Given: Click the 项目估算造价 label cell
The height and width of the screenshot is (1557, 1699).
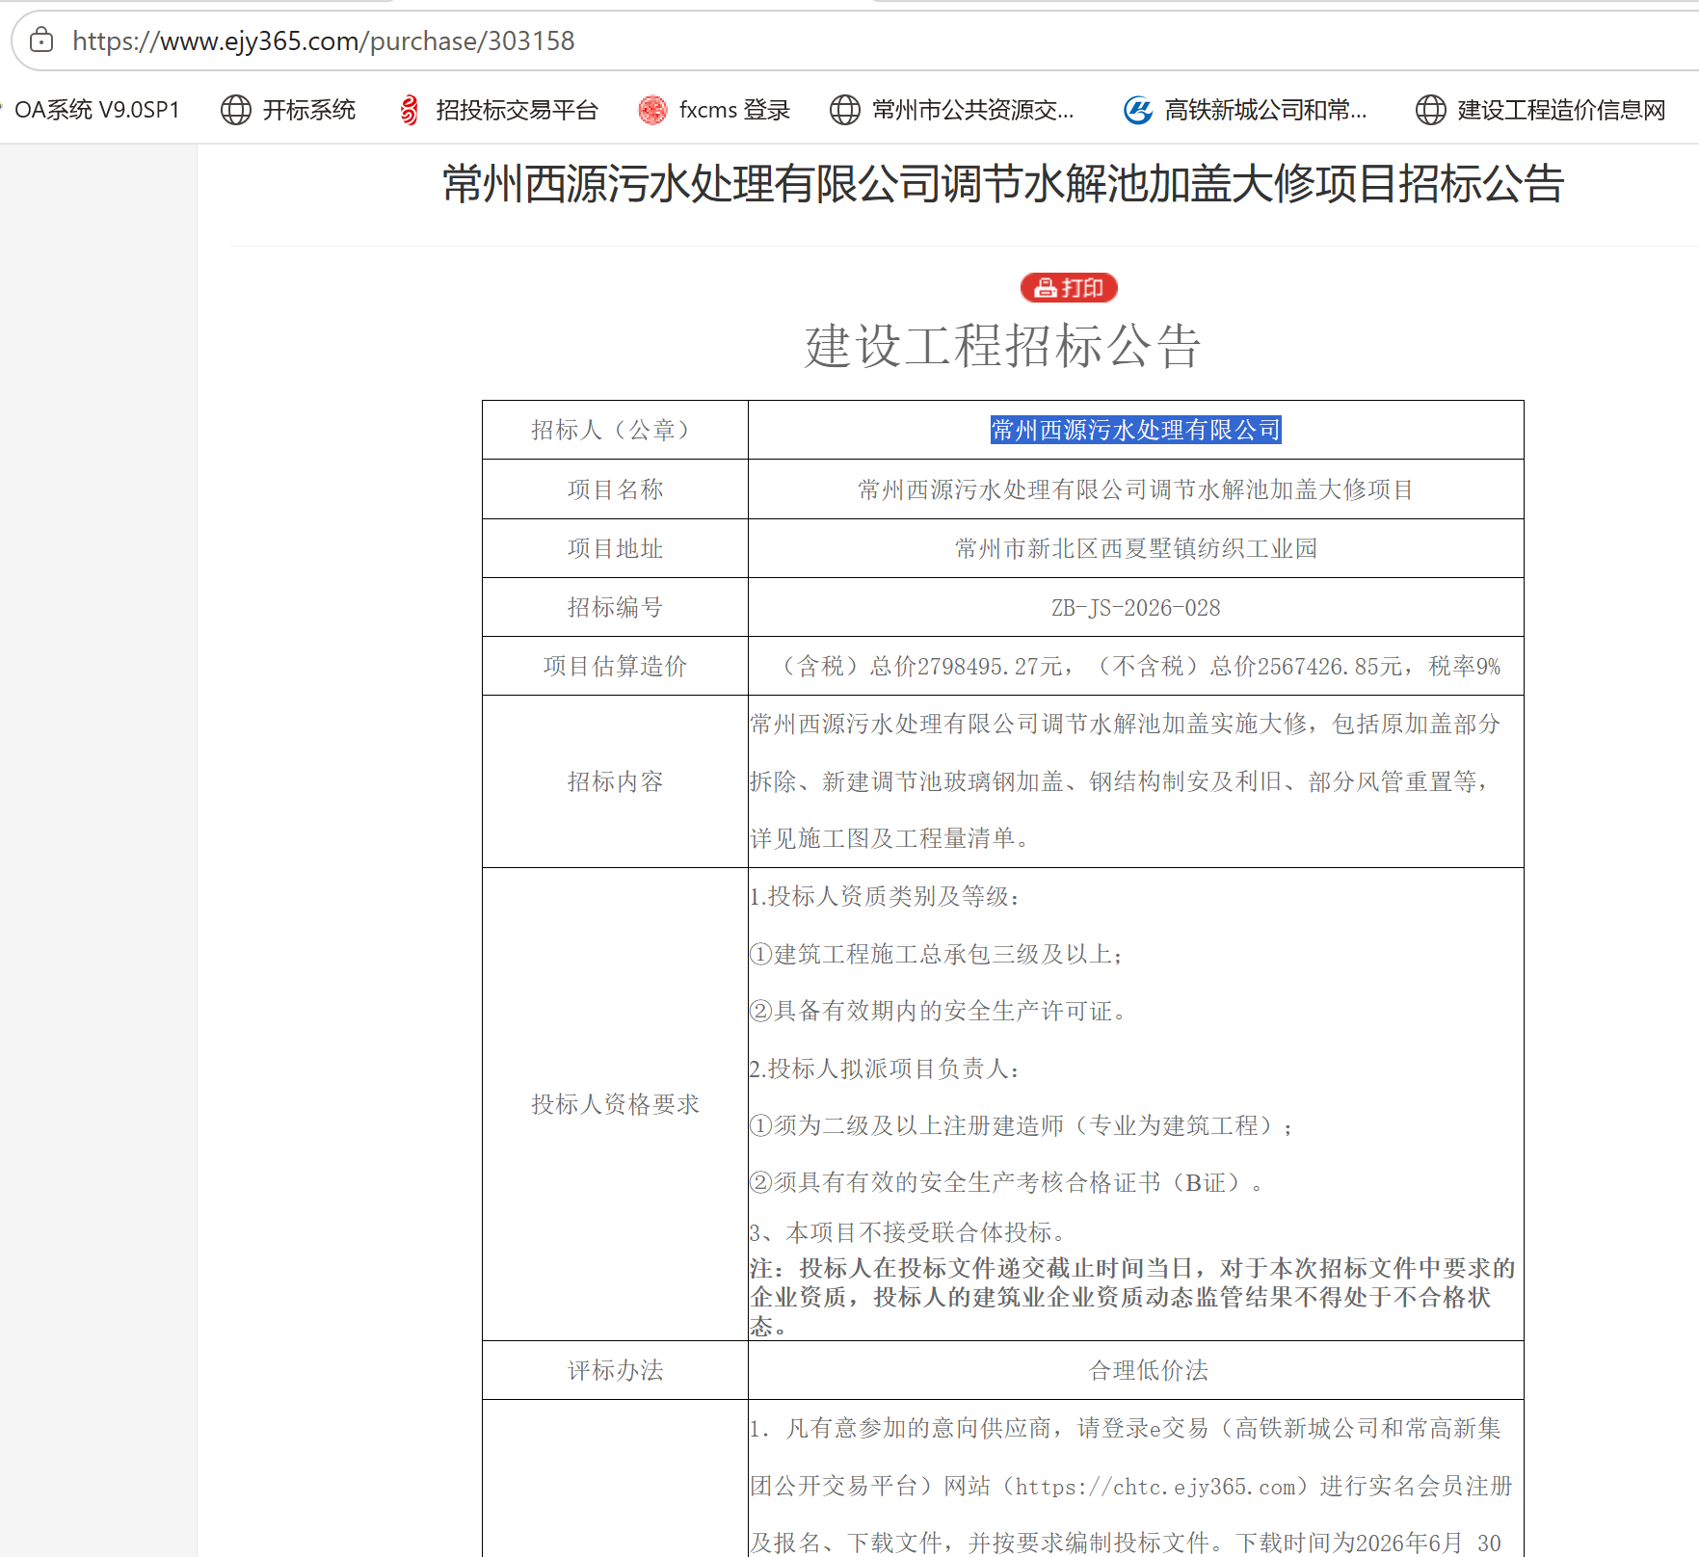Looking at the screenshot, I should 615,666.
